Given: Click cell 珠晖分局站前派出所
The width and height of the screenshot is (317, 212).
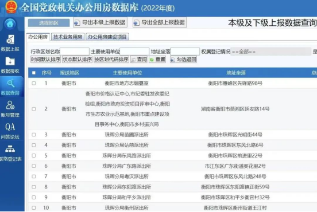Looking at the screenshot, I should pyautogui.click(x=127, y=145).
